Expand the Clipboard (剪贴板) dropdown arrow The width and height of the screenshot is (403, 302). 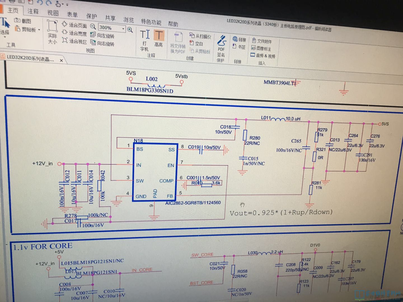click(x=39, y=30)
